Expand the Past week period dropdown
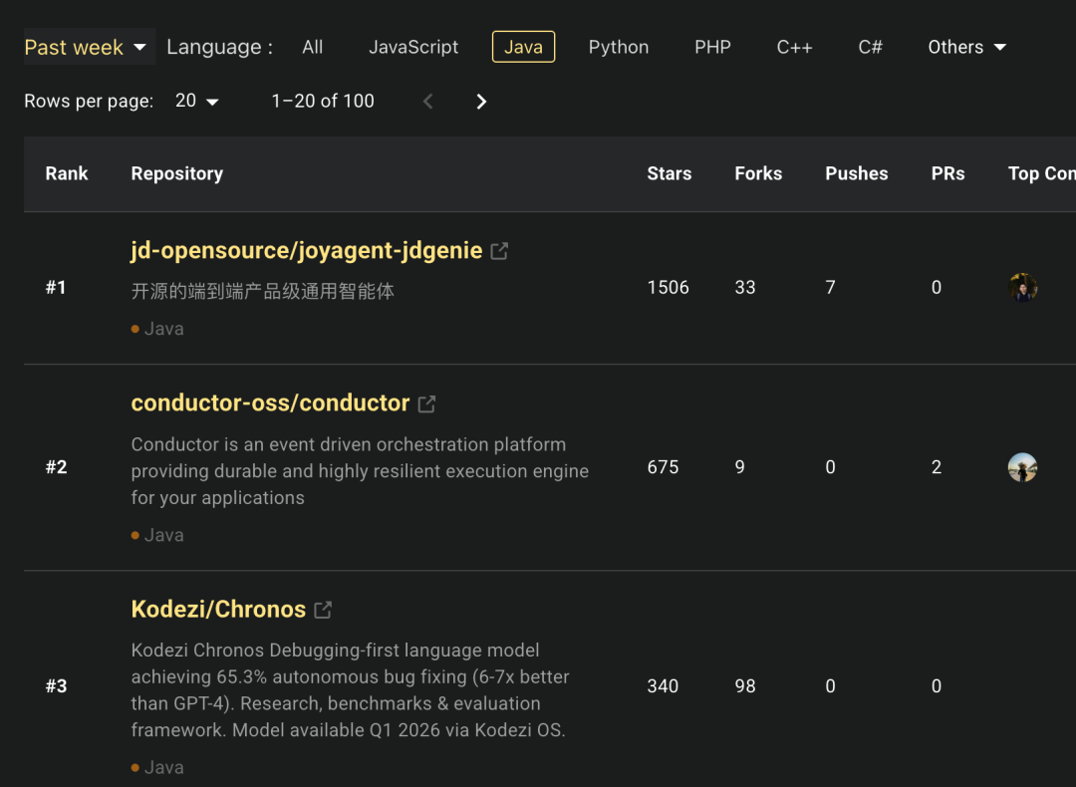The width and height of the screenshot is (1076, 787). [88, 47]
